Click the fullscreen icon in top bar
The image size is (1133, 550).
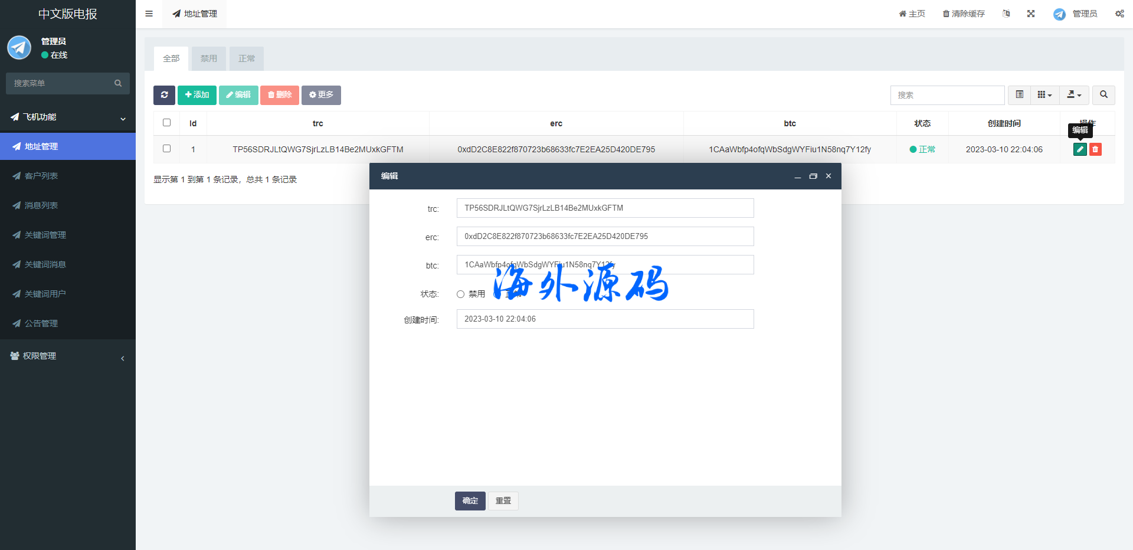click(x=1031, y=14)
